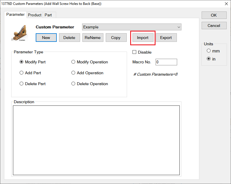Open the Custom Parameter dropdown list

tap(179, 27)
